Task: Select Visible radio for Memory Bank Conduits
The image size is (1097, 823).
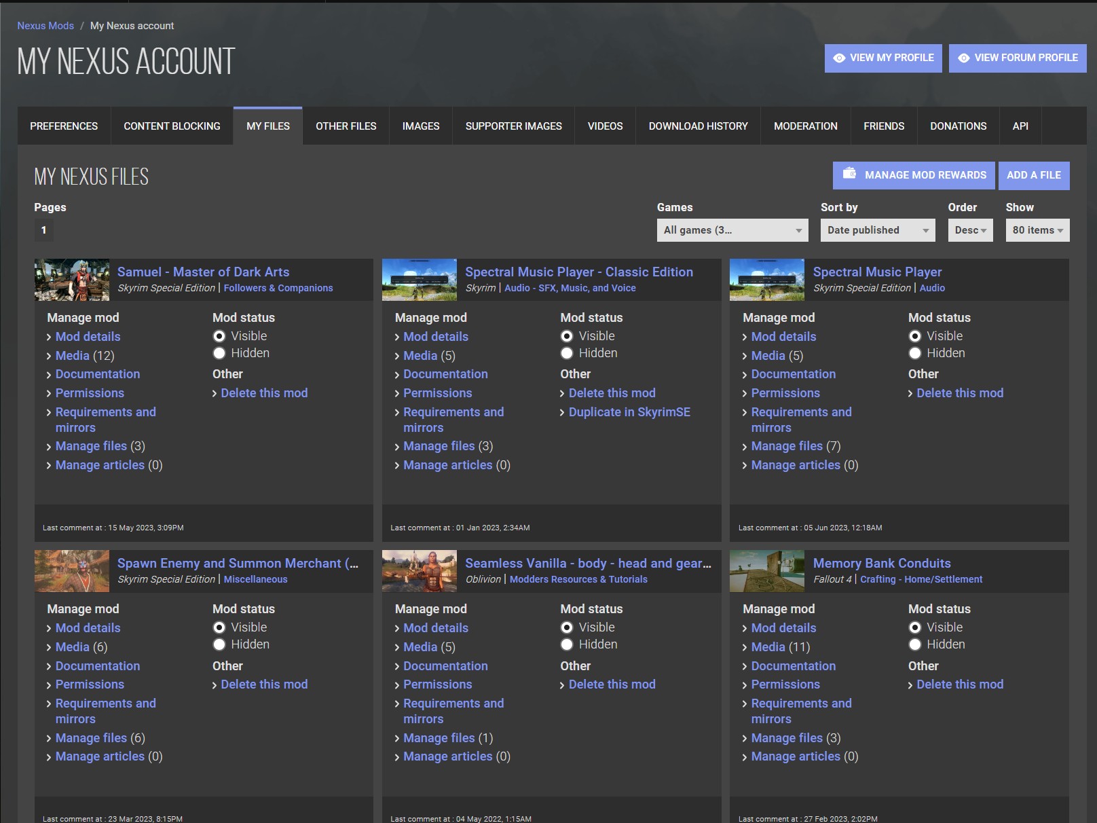Action: tap(915, 627)
